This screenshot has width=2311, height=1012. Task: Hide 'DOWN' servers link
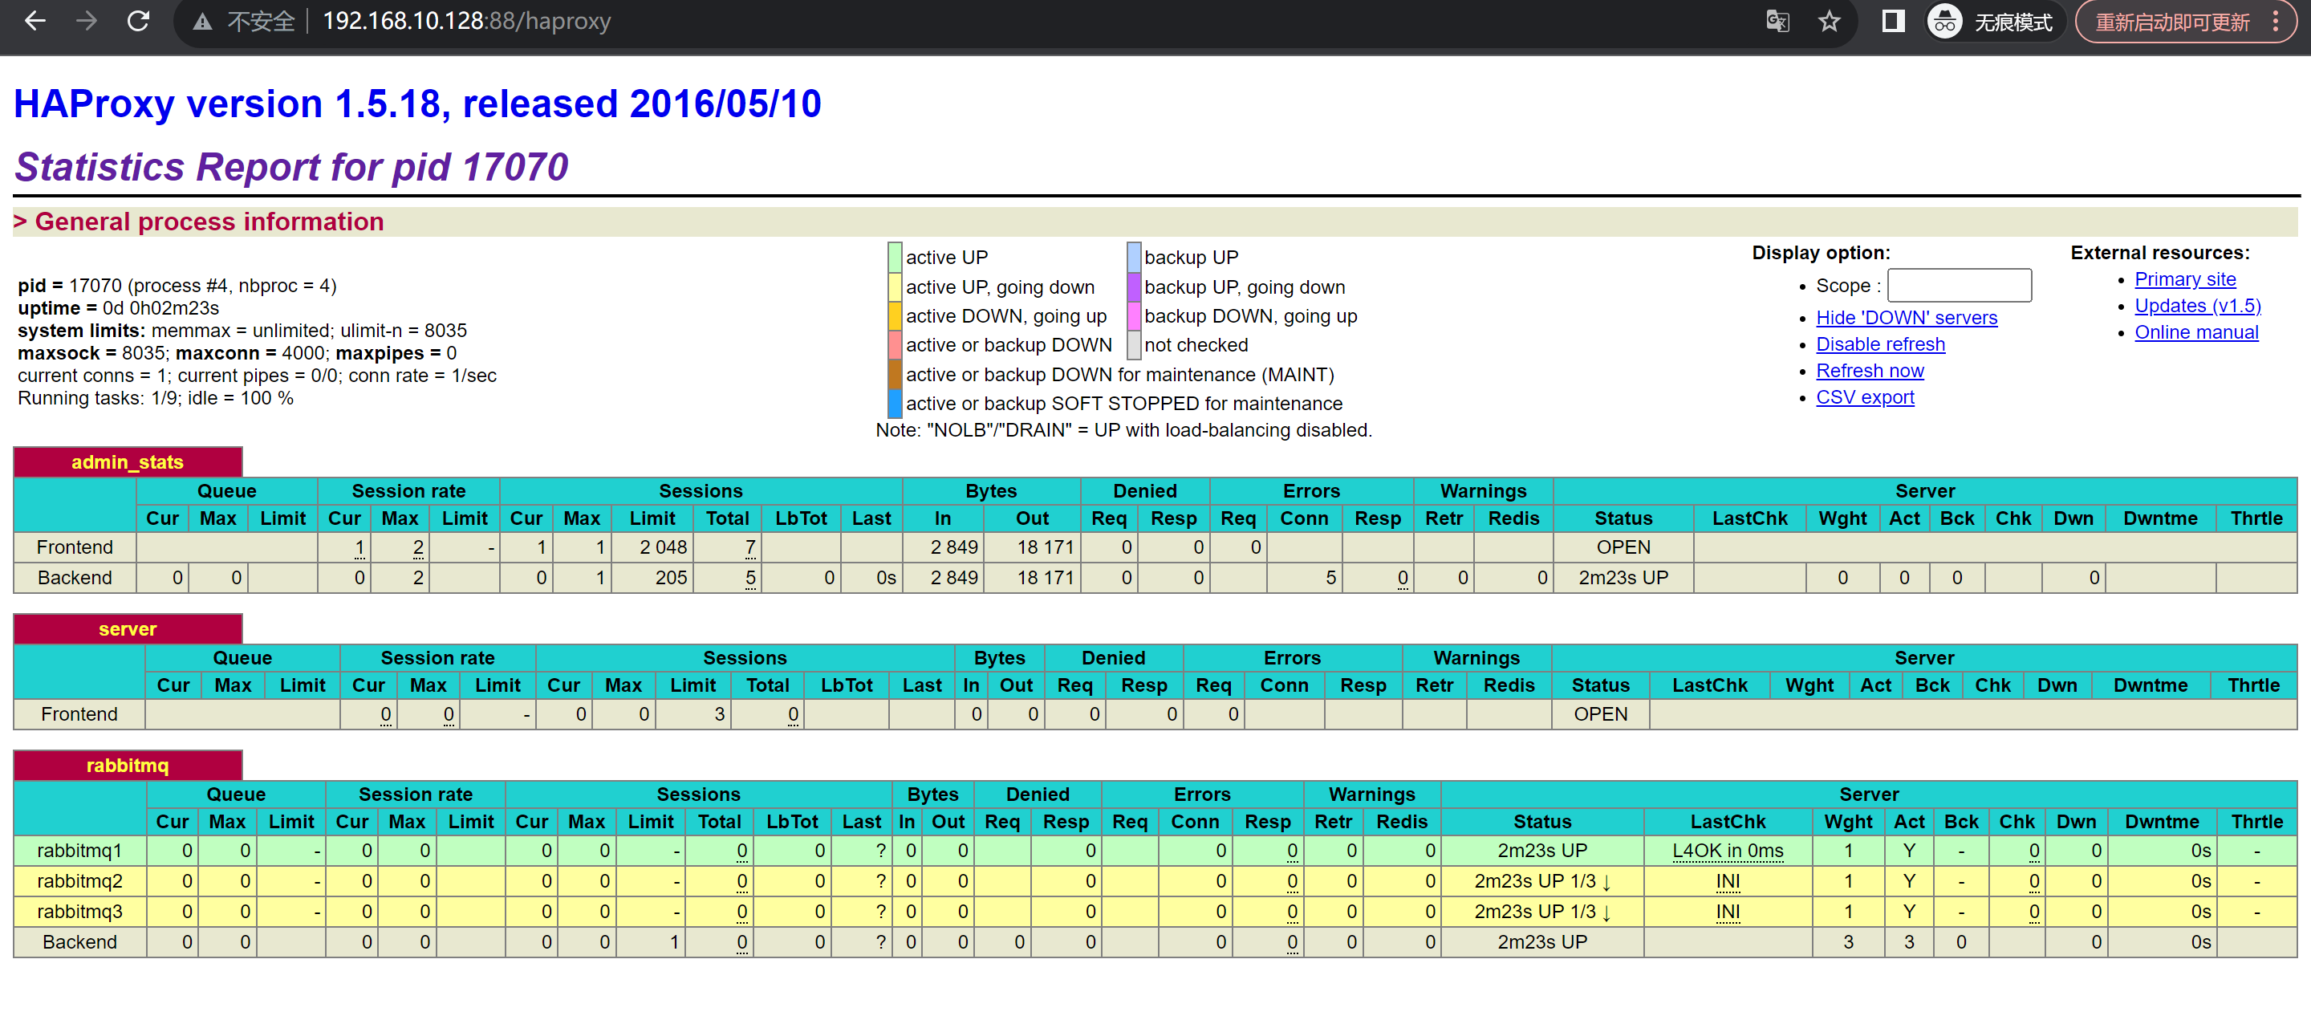(x=1906, y=318)
